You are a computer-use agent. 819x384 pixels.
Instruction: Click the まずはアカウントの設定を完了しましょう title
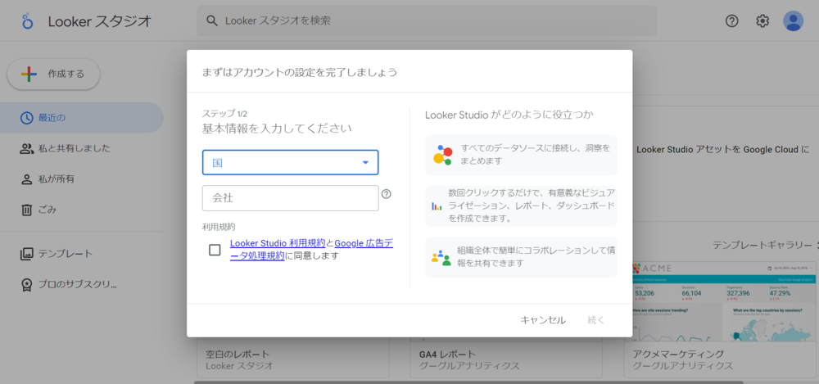pyautogui.click(x=299, y=72)
